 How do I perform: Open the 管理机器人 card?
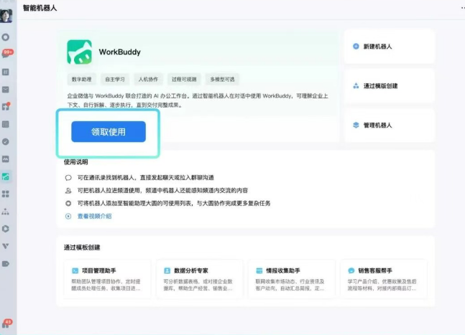[390, 126]
